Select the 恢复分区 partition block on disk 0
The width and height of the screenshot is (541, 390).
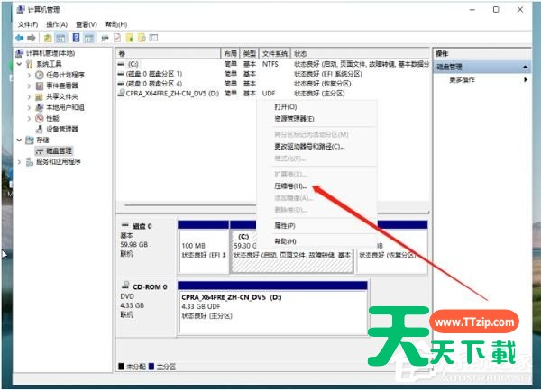(x=392, y=259)
